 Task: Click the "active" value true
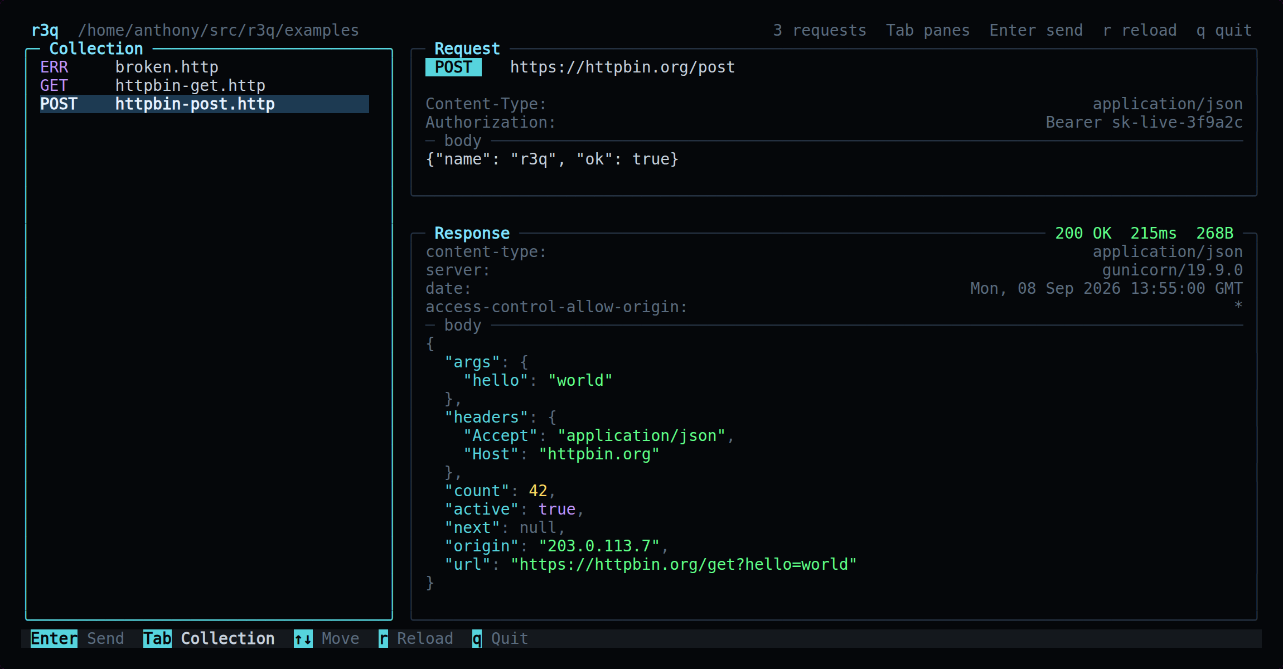point(556,509)
